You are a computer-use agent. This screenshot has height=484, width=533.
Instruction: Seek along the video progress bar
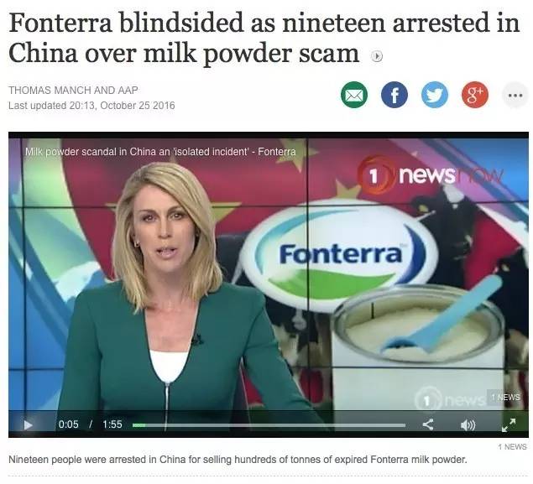point(269,425)
